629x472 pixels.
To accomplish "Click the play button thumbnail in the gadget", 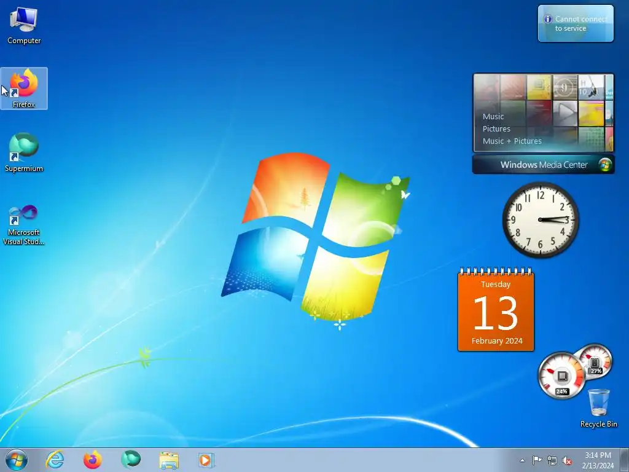I will (x=565, y=113).
